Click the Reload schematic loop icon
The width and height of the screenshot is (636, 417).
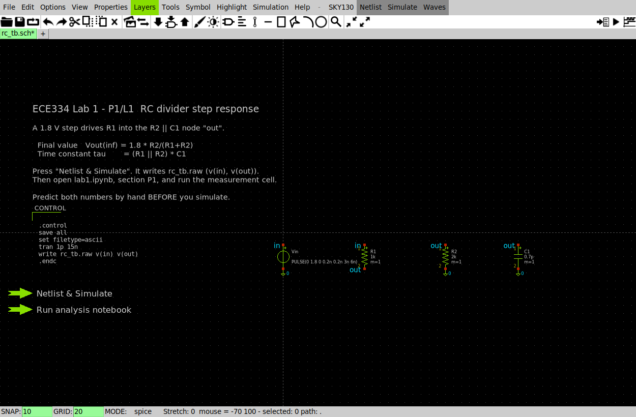33,22
